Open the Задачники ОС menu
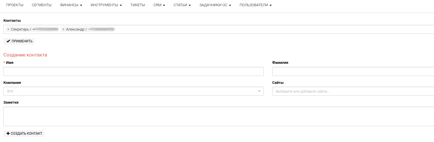The width and height of the screenshot is (434, 142). 215,5
